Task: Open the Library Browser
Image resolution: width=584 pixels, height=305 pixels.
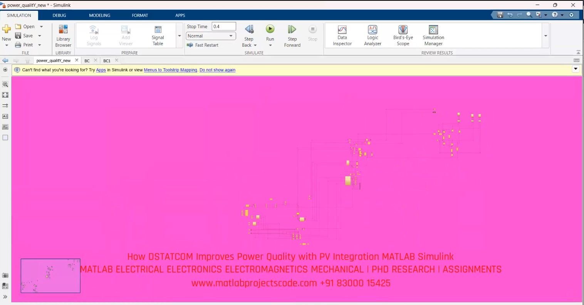Action: click(63, 36)
